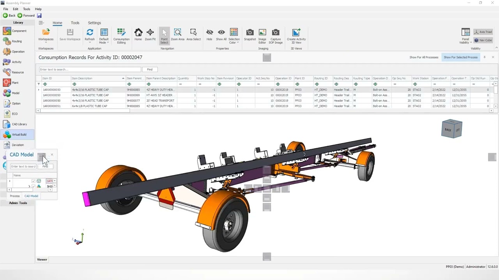Switch to the Process tab
The image size is (499, 280).
(15, 196)
